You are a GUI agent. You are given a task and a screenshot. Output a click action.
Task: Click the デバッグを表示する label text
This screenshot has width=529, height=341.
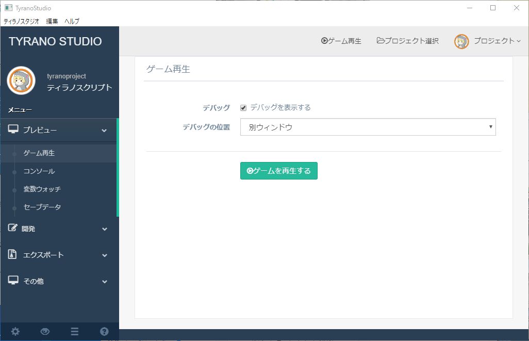click(280, 107)
